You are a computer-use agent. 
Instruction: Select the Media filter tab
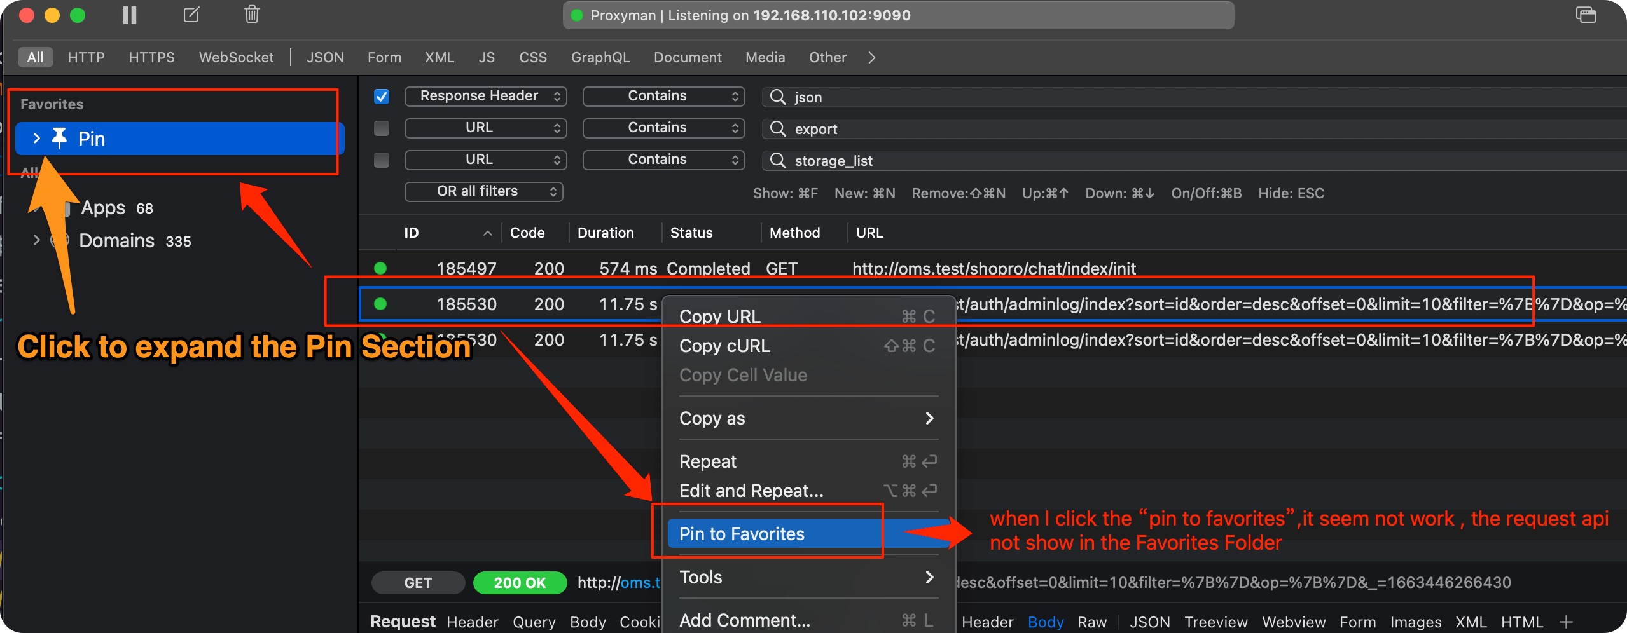[765, 58]
